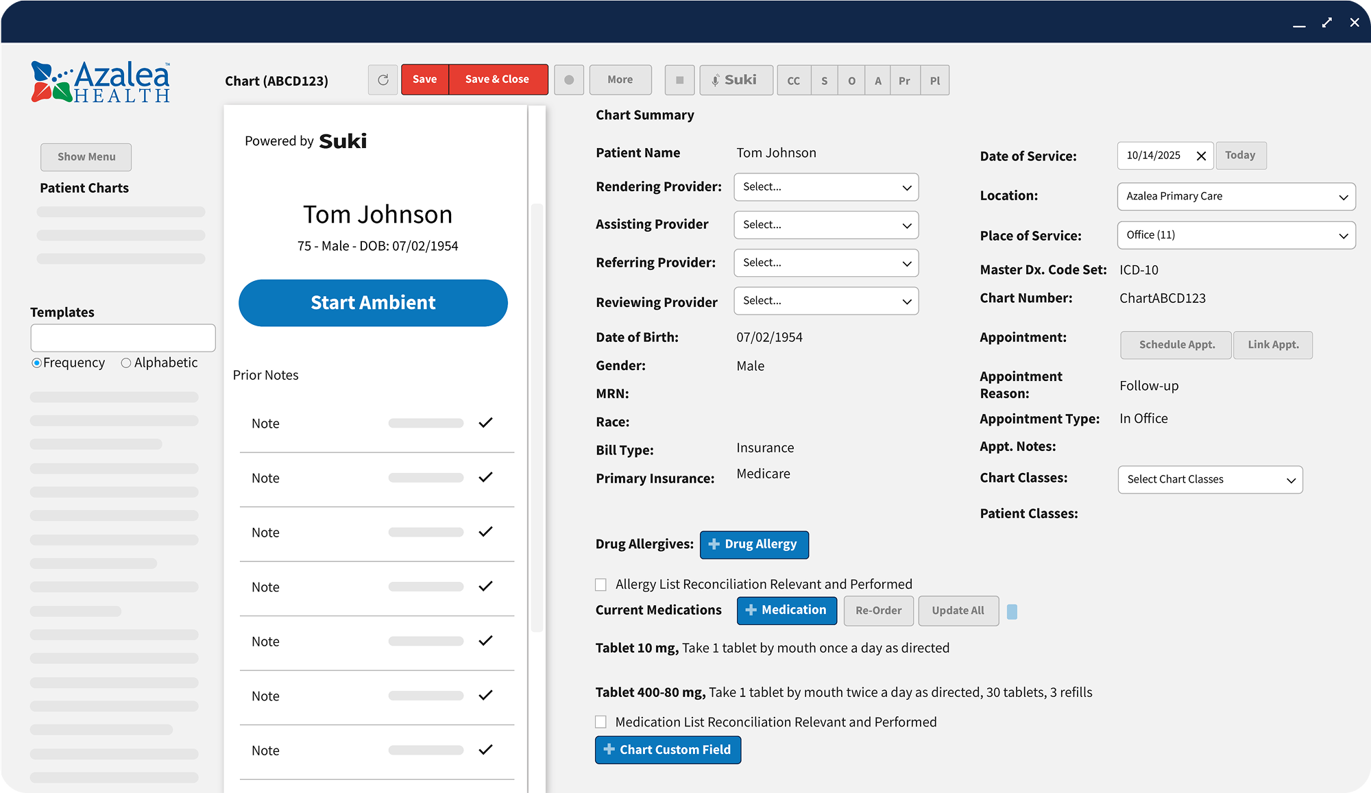Open the Select Chart Classes dropdown
Viewport: 1371px width, 793px height.
pos(1209,480)
